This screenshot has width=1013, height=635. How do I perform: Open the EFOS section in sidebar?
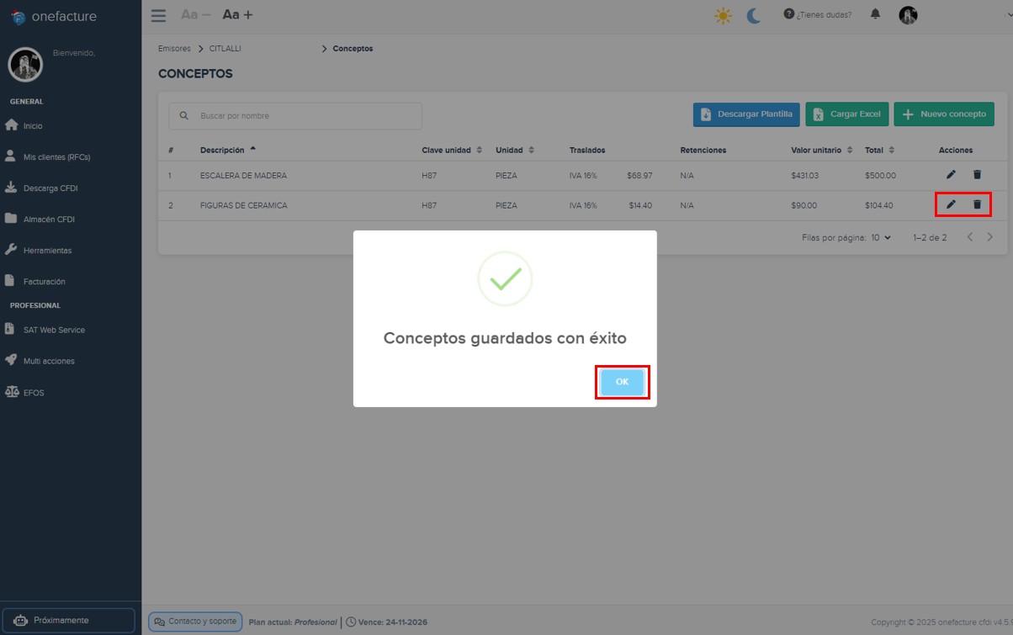[x=34, y=392]
